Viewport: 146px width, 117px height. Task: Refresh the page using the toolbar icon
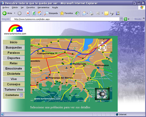(34, 13)
